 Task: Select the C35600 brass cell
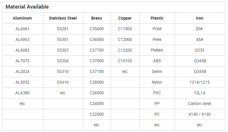tap(97, 29)
